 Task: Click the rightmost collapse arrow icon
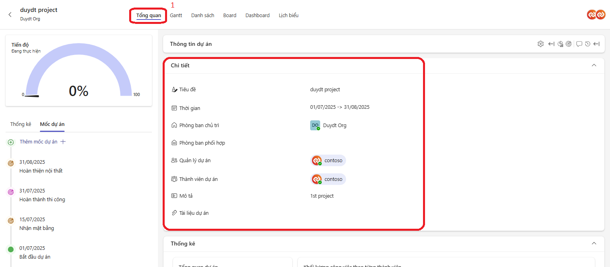(x=596, y=44)
